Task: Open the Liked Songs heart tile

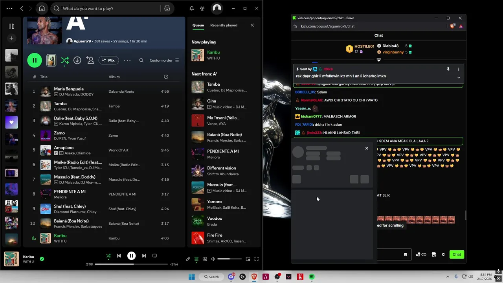Action: click(11, 122)
